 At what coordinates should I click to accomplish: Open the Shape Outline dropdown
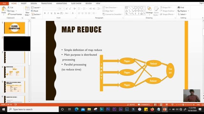point(167,11)
